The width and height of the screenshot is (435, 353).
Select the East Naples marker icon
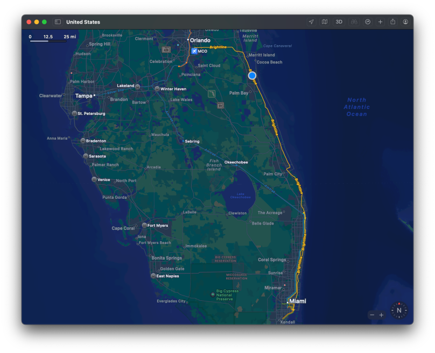tap(153, 276)
